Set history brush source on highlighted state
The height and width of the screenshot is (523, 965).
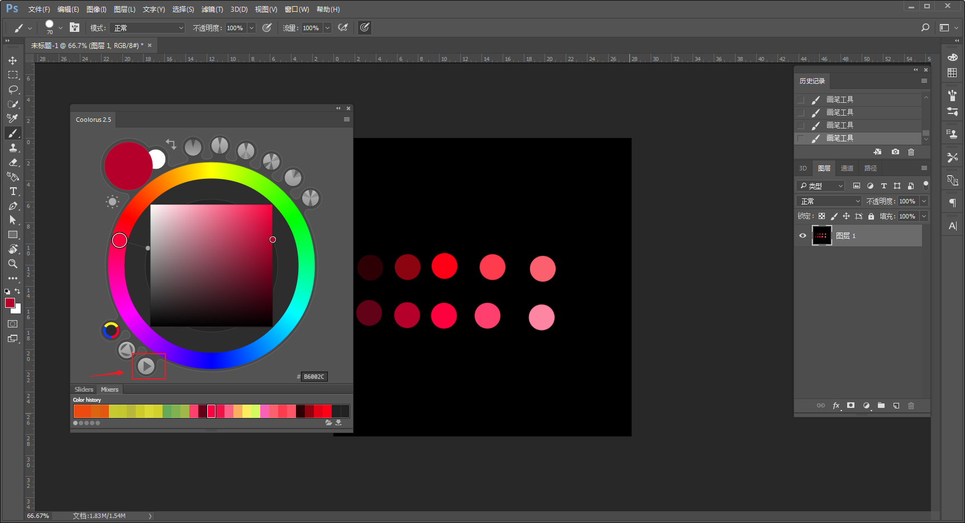(x=801, y=138)
